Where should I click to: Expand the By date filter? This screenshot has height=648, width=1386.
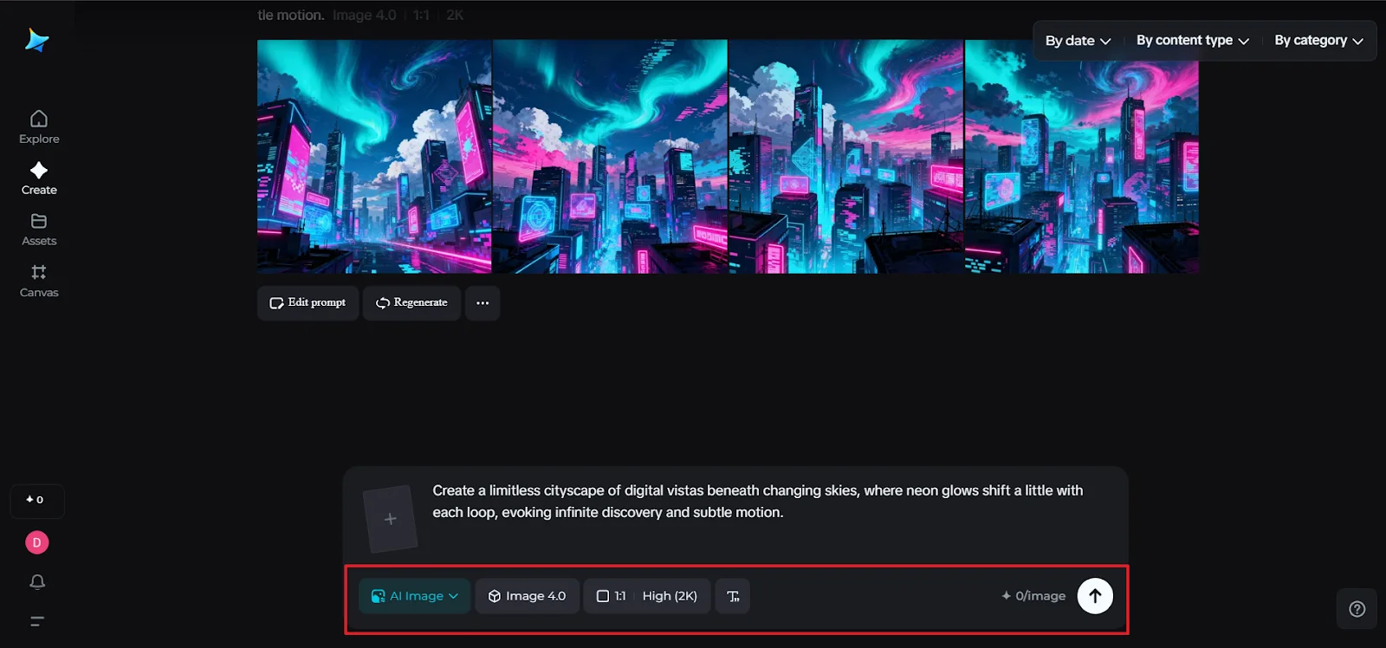(1078, 41)
